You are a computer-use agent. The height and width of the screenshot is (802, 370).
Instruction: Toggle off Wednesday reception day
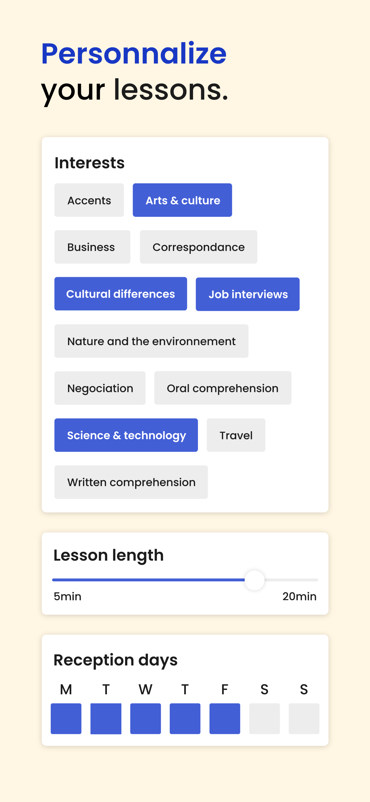pyautogui.click(x=146, y=719)
